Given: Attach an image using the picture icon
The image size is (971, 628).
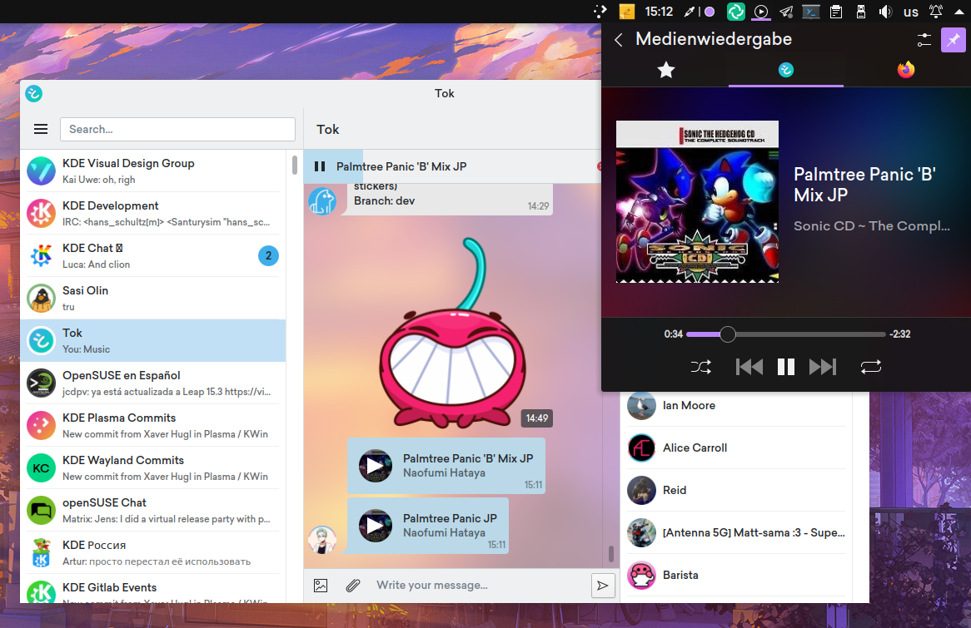Looking at the screenshot, I should pos(320,586).
